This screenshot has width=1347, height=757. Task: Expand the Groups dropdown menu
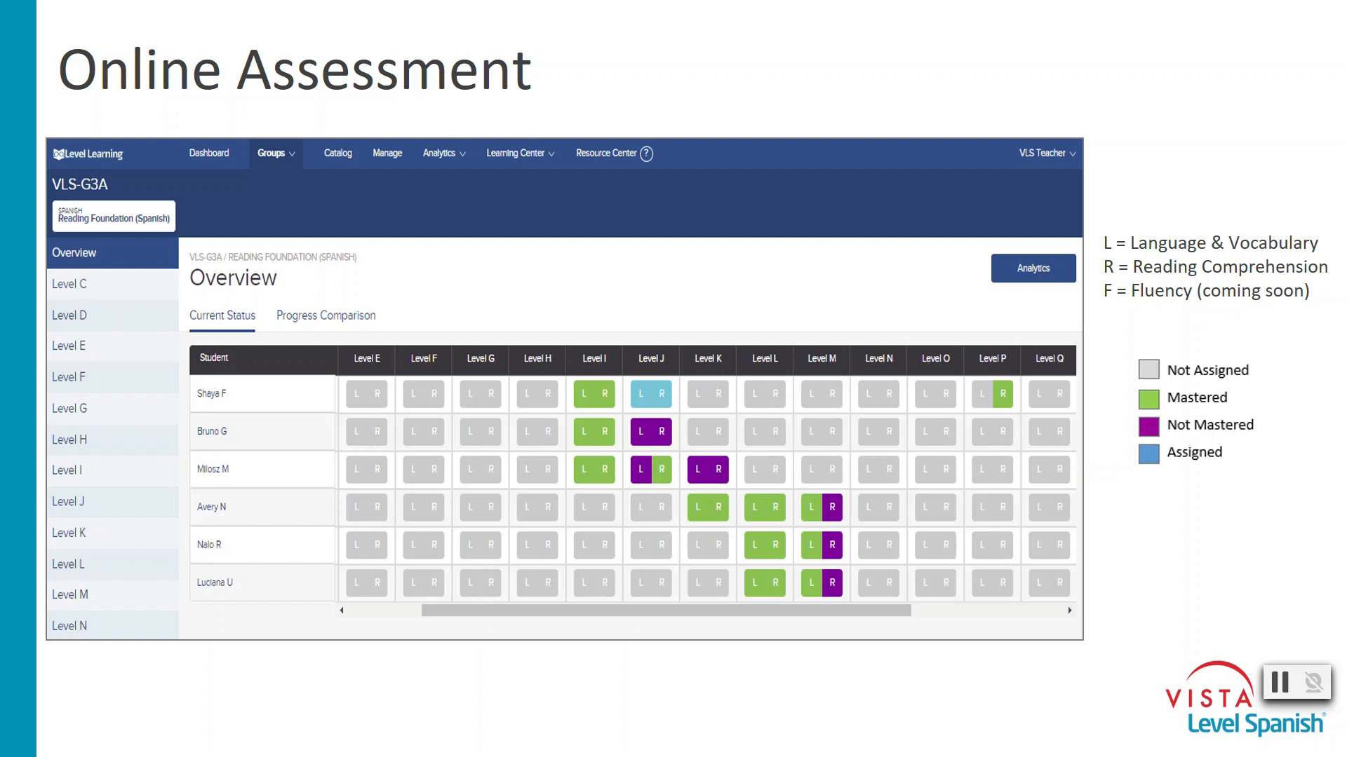pos(276,154)
